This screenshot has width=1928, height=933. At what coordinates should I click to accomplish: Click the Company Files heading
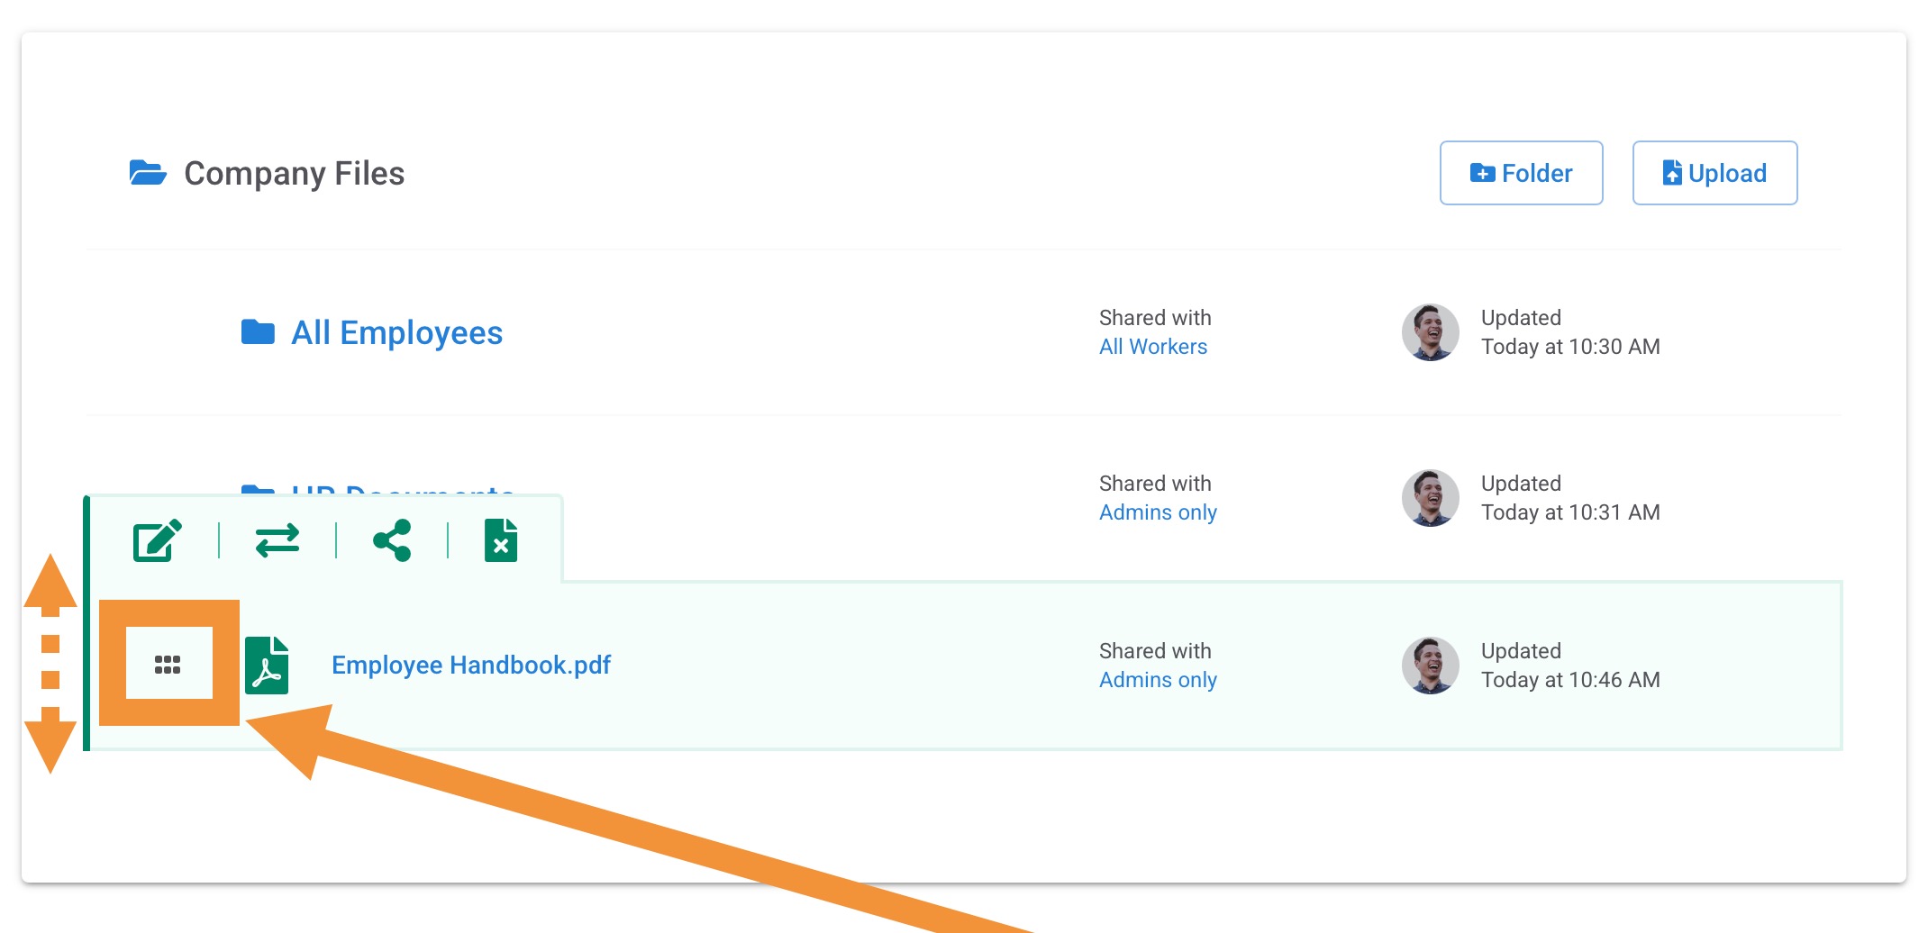[294, 173]
